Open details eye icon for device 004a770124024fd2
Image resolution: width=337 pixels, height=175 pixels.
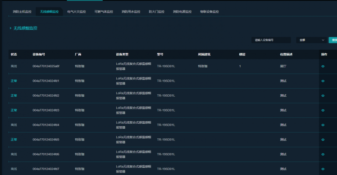pyautogui.click(x=323, y=95)
